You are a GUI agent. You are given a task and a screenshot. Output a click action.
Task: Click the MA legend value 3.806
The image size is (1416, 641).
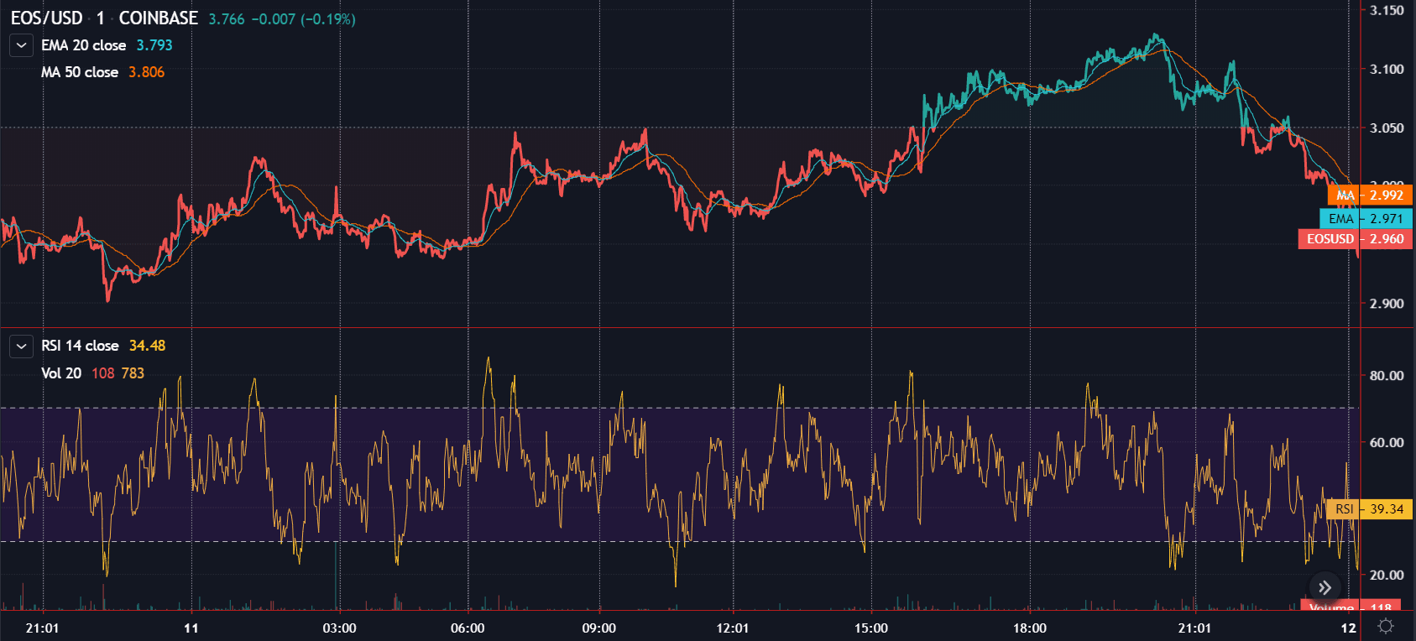coord(147,72)
